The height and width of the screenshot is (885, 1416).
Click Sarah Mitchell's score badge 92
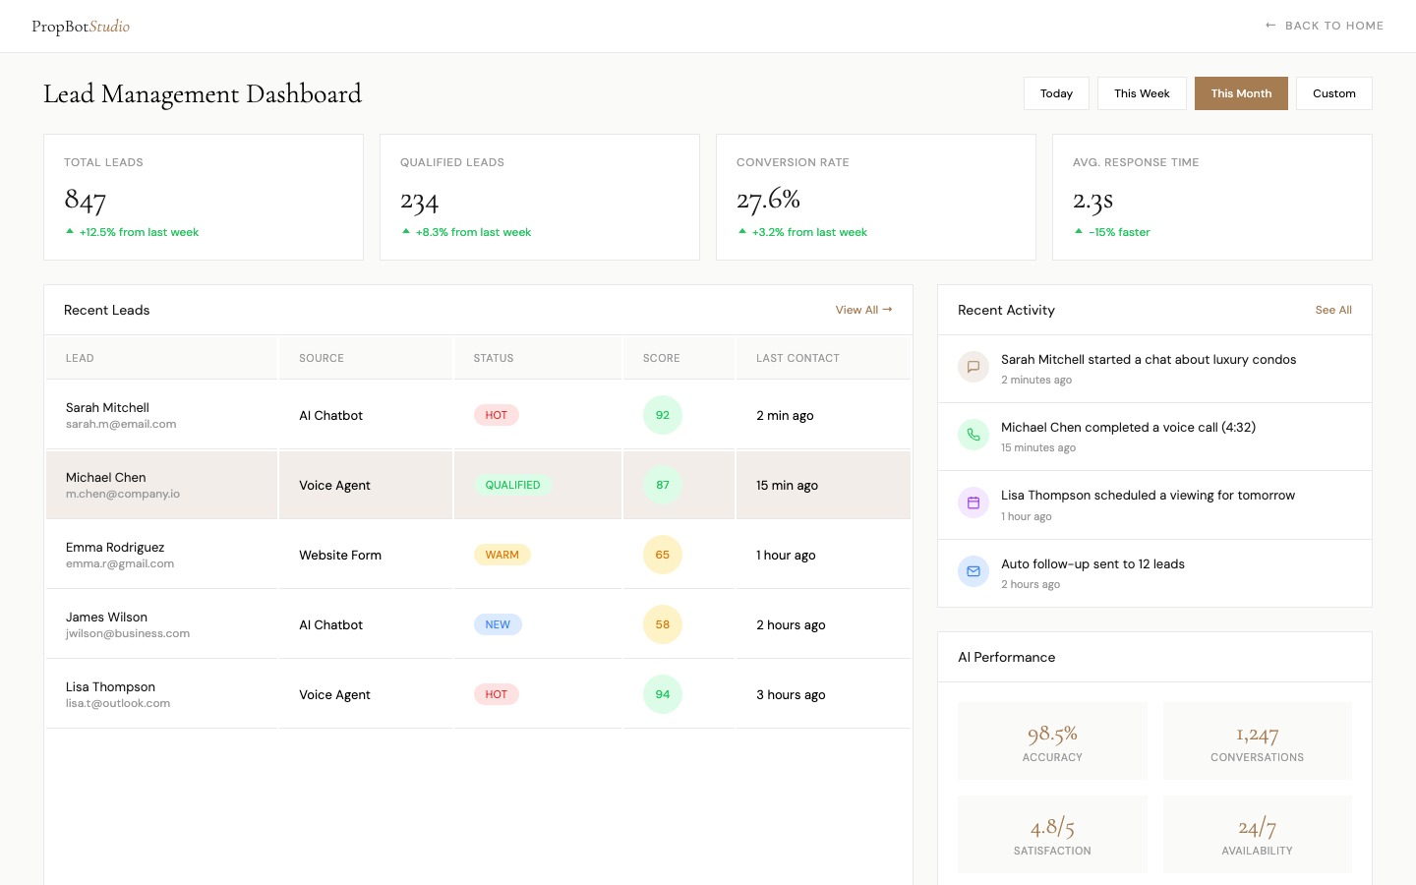pyautogui.click(x=663, y=415)
